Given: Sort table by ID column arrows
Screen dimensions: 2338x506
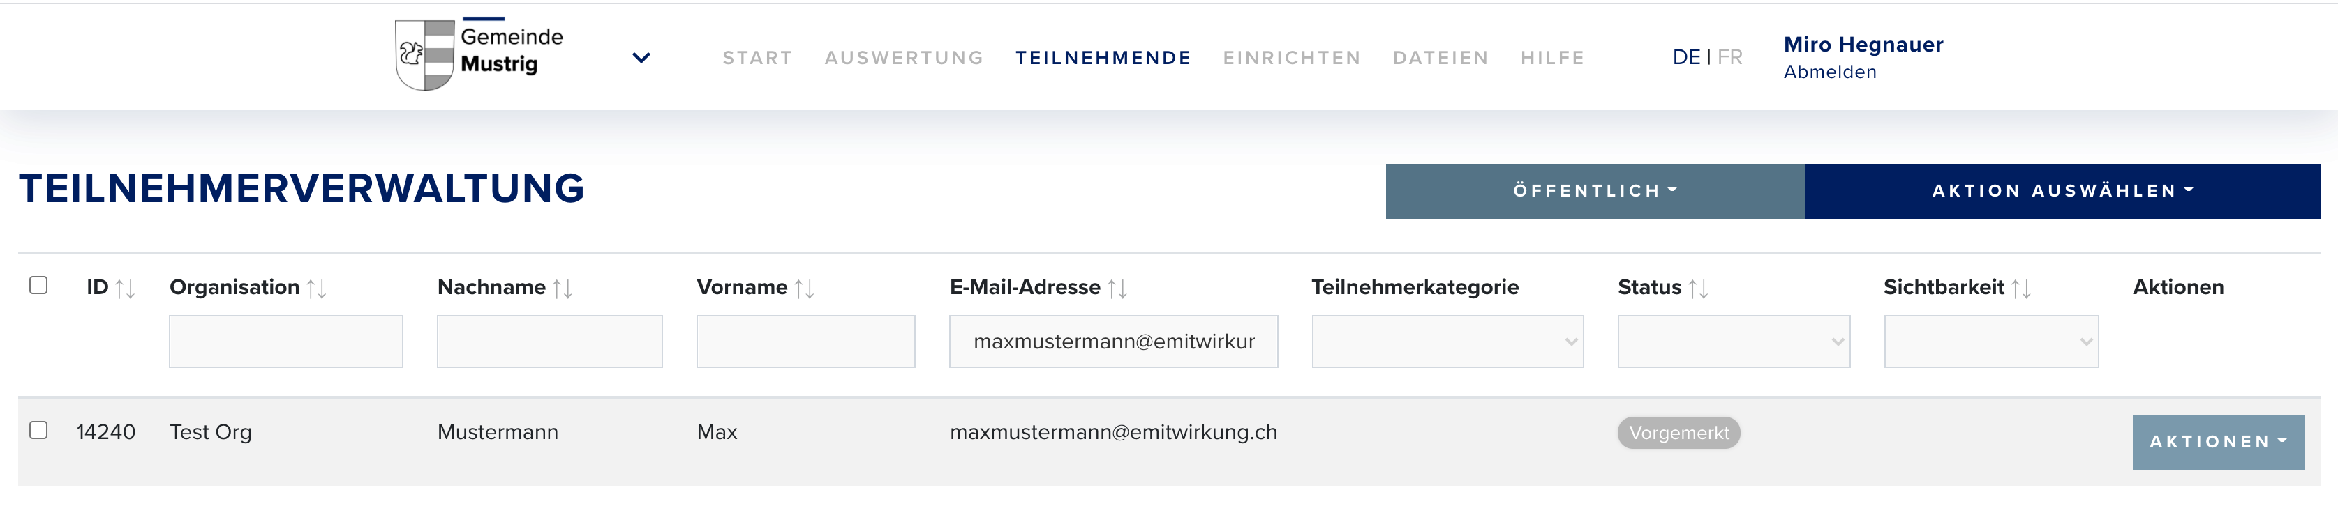Looking at the screenshot, I should (x=125, y=289).
